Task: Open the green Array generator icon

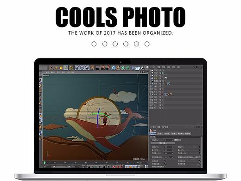Action: click(x=128, y=68)
